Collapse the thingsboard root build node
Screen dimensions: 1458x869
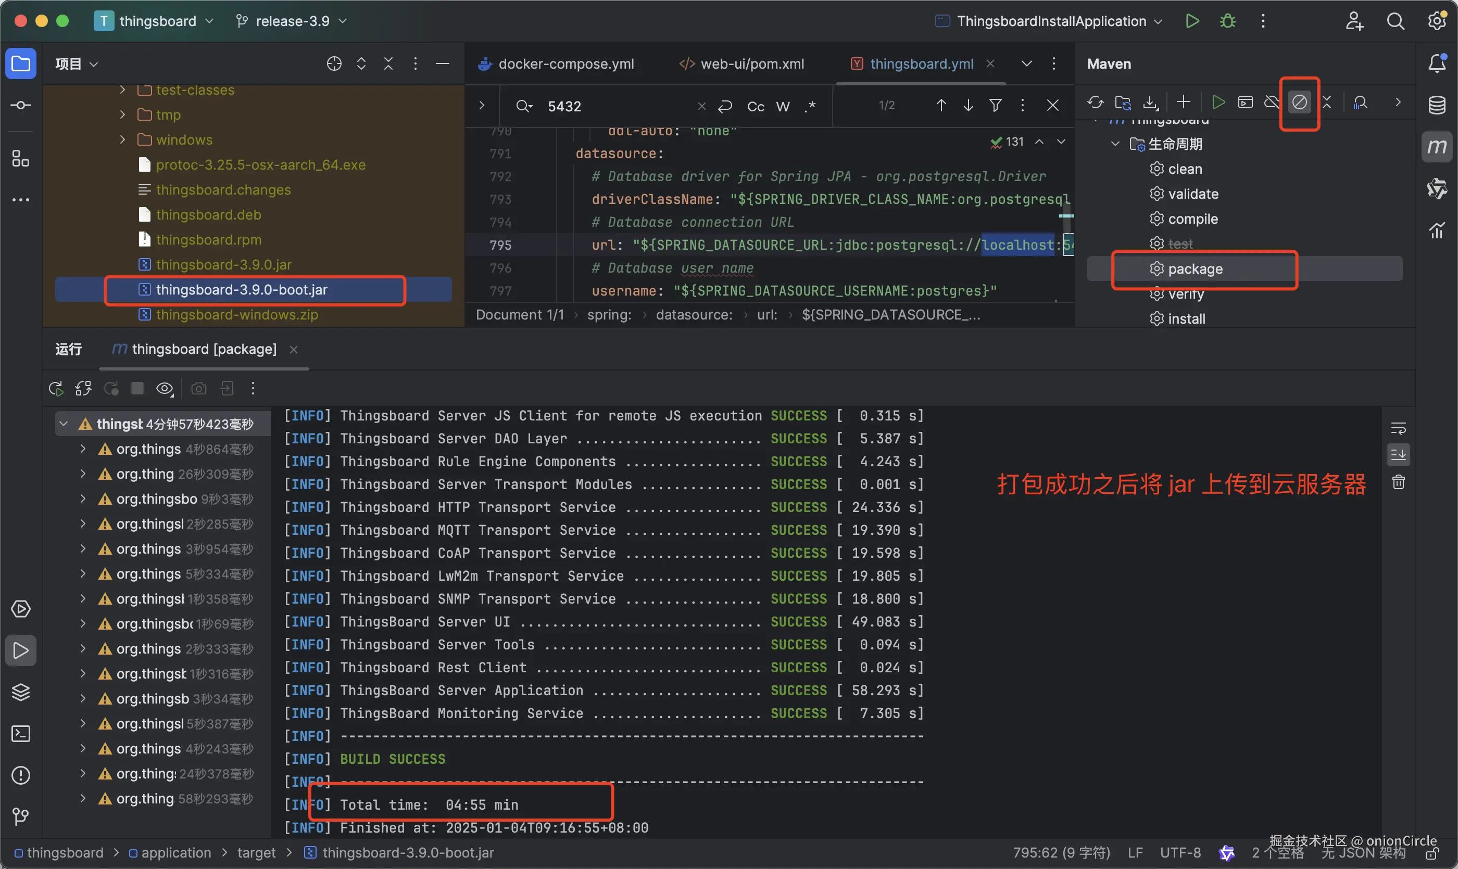point(64,424)
